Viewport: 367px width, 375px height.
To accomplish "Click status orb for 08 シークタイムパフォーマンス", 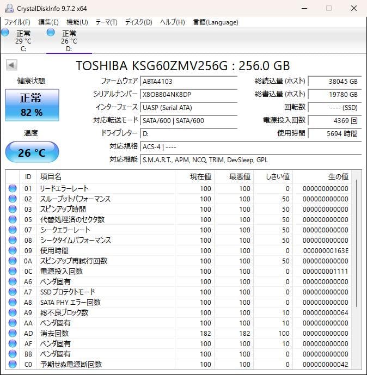I will pyautogui.click(x=13, y=240).
